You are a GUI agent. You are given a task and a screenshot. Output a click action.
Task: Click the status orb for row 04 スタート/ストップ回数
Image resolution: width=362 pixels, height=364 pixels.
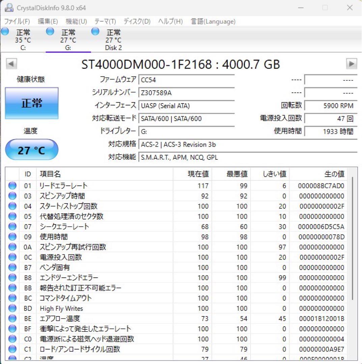(x=12, y=206)
